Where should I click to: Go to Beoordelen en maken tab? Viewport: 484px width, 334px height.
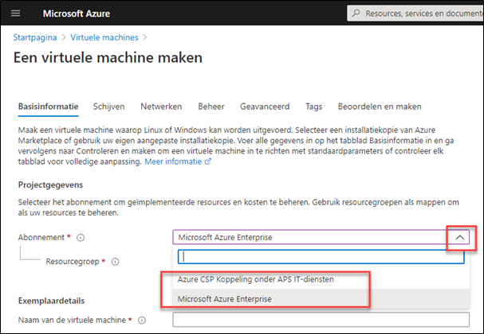click(x=380, y=107)
